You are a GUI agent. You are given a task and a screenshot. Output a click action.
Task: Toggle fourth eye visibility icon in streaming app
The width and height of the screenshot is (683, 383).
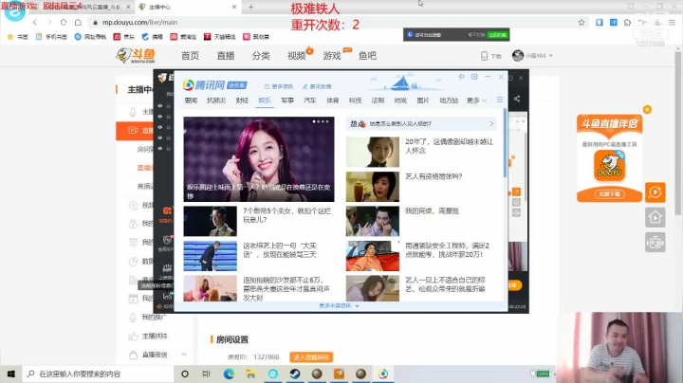tap(160, 137)
